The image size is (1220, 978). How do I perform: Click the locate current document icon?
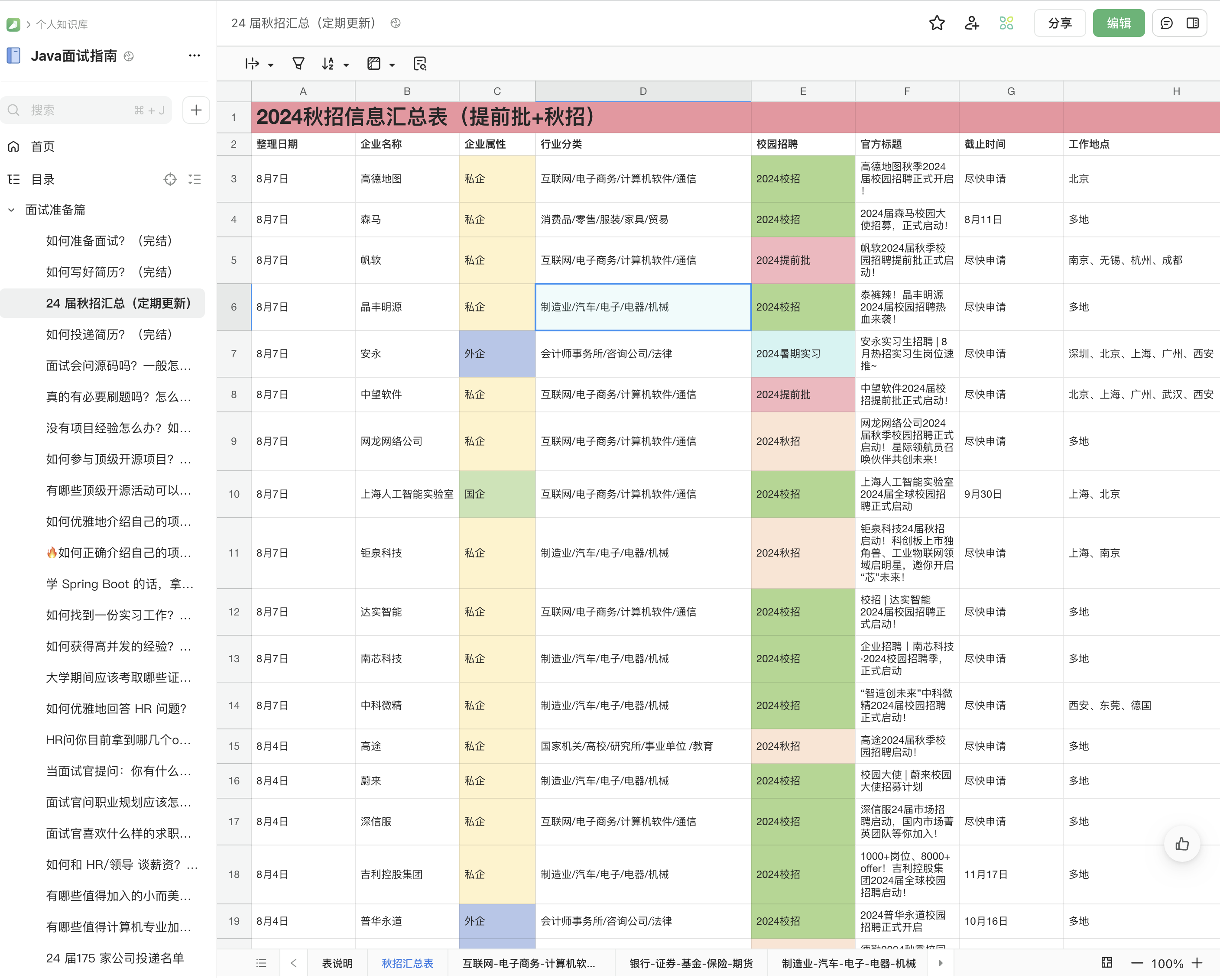[170, 179]
